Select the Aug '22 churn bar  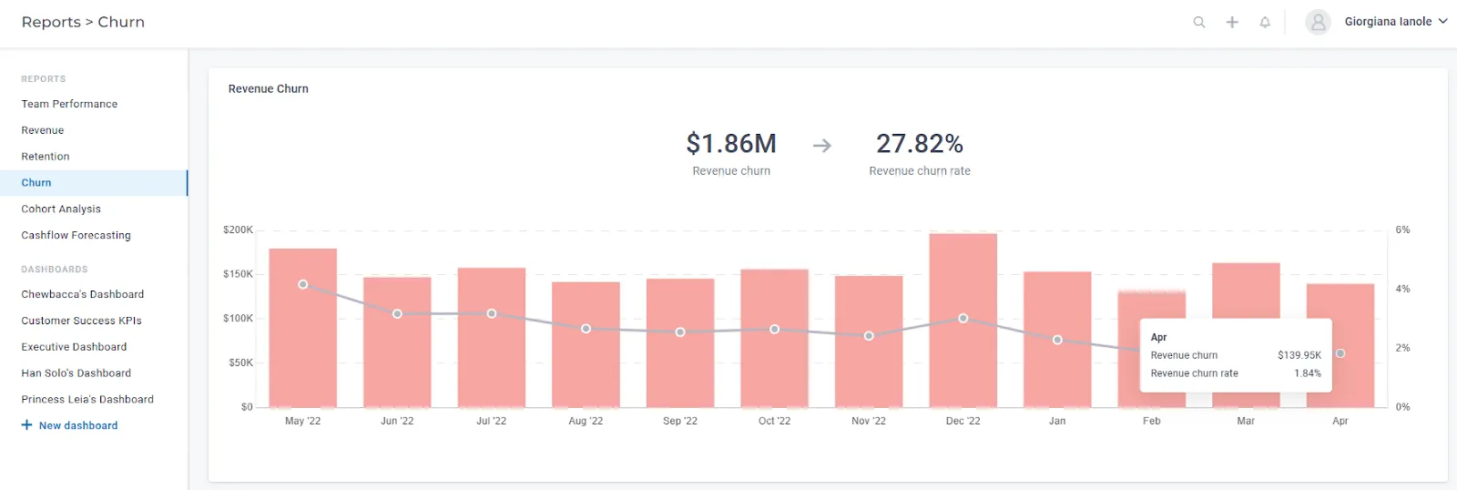pos(586,345)
